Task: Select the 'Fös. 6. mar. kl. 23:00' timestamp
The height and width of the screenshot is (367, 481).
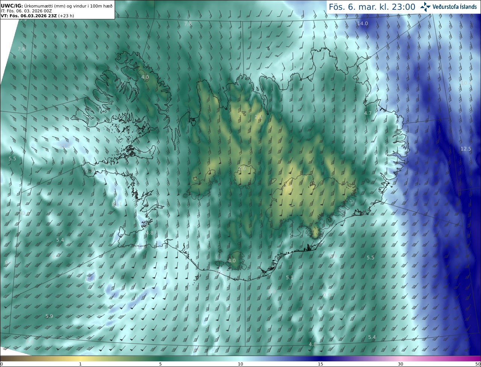Action: point(372,7)
